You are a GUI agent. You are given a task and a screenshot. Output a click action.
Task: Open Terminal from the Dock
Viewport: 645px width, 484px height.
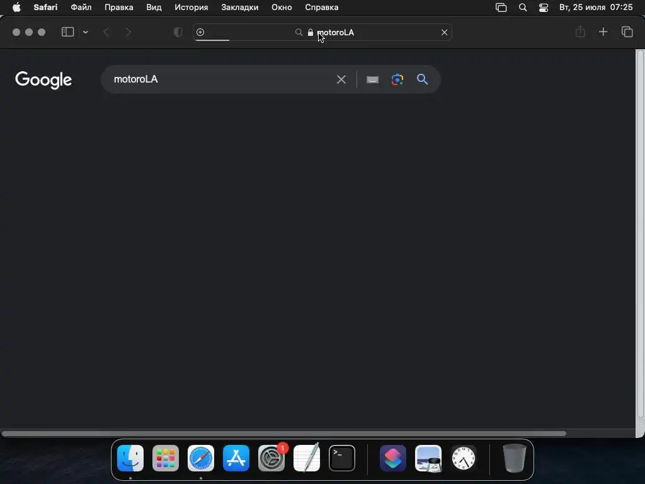(342, 458)
